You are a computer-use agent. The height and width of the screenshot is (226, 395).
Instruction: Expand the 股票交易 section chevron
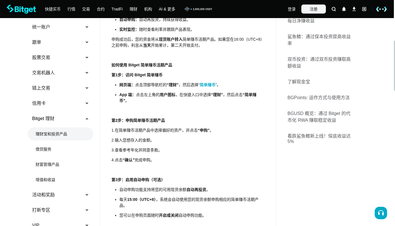[87, 57]
